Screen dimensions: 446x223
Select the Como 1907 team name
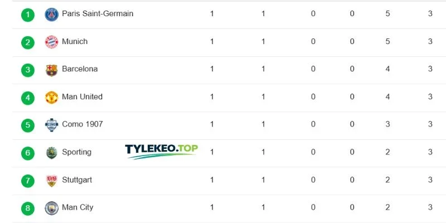(x=83, y=124)
